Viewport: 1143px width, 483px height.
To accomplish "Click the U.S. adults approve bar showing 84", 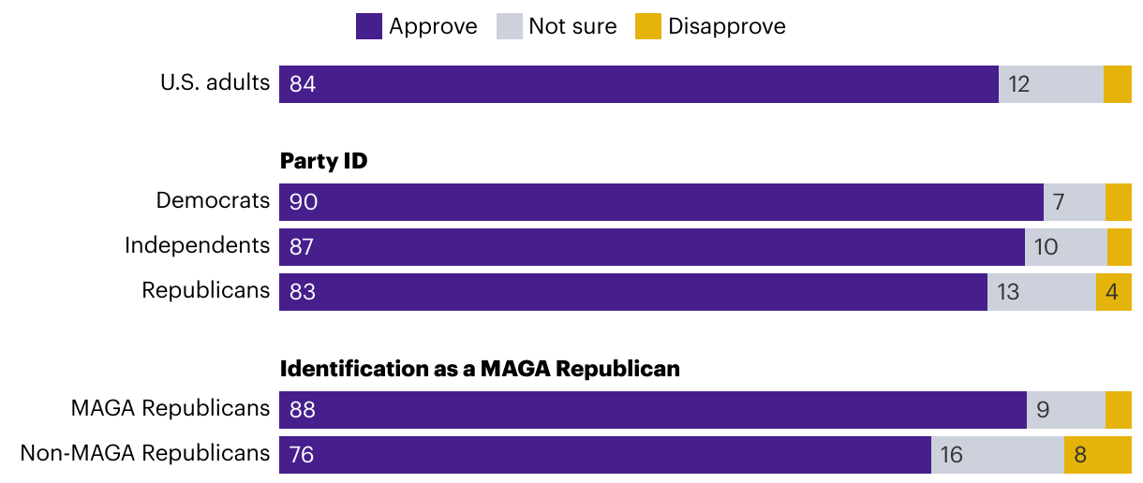I will coord(639,84).
